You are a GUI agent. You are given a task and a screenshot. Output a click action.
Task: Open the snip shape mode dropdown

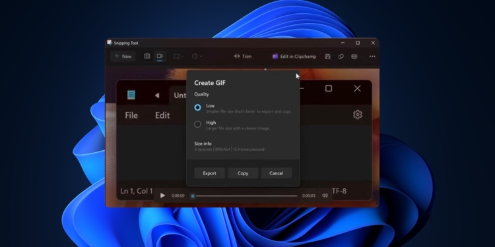tap(178, 57)
